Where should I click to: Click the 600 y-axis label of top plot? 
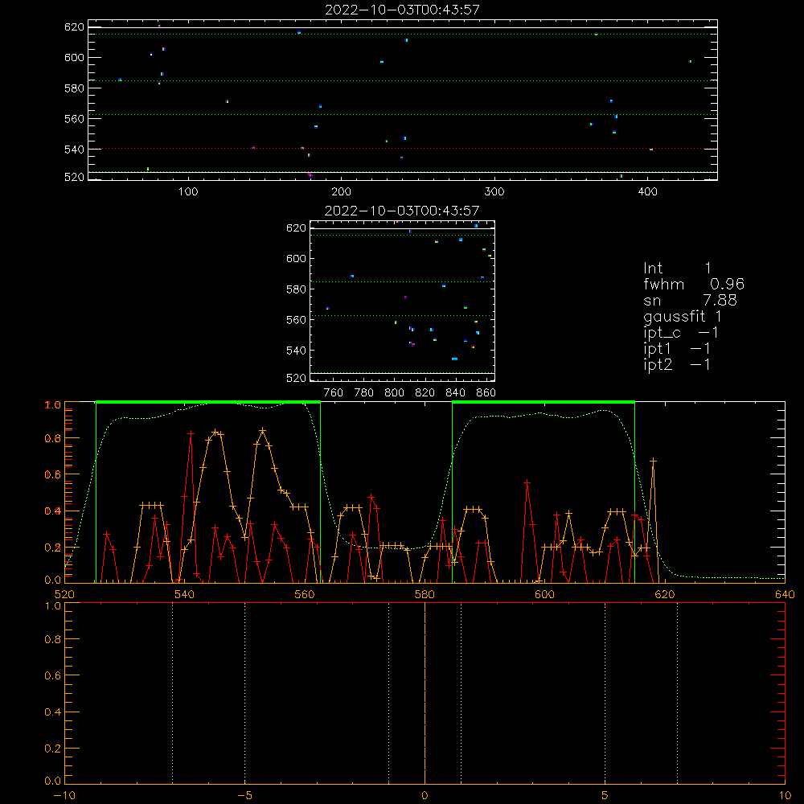pyautogui.click(x=74, y=57)
